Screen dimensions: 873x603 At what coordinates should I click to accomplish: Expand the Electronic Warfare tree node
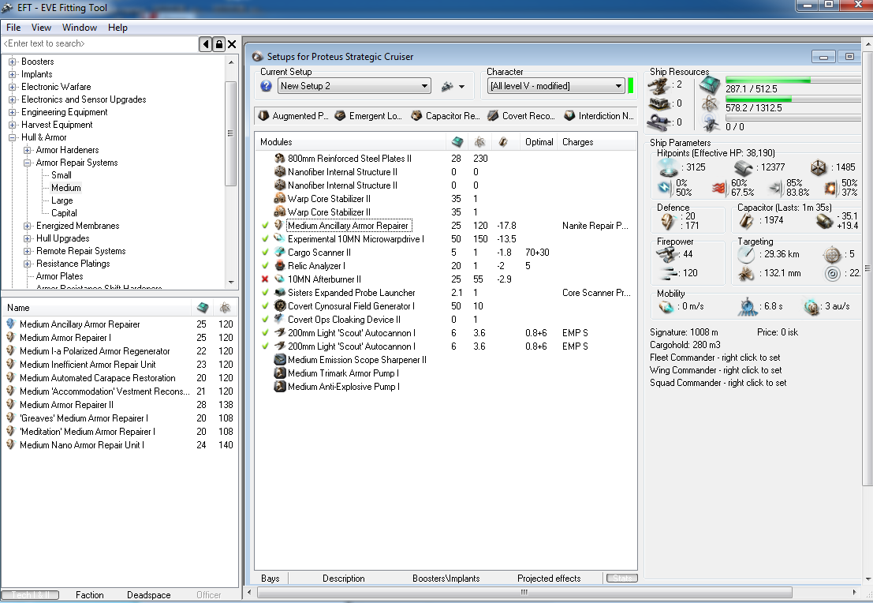coord(13,87)
